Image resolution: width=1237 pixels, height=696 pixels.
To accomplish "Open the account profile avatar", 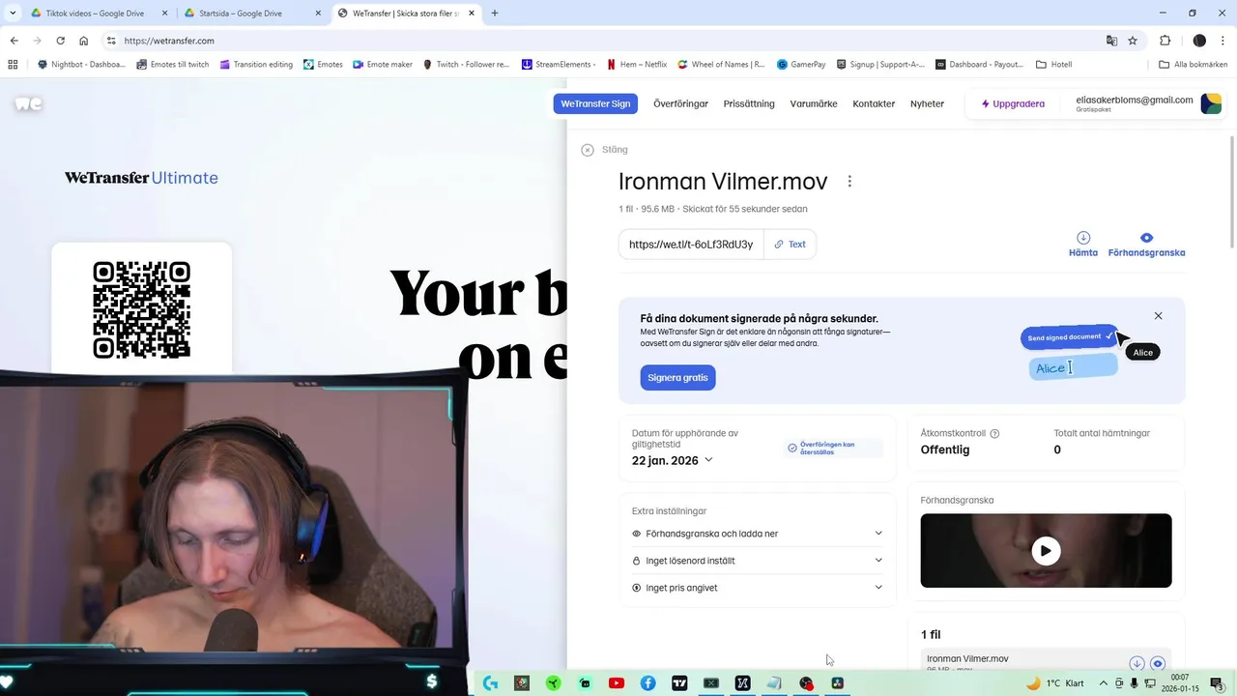I will click(x=1211, y=103).
